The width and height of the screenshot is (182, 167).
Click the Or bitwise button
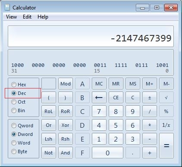point(49,125)
